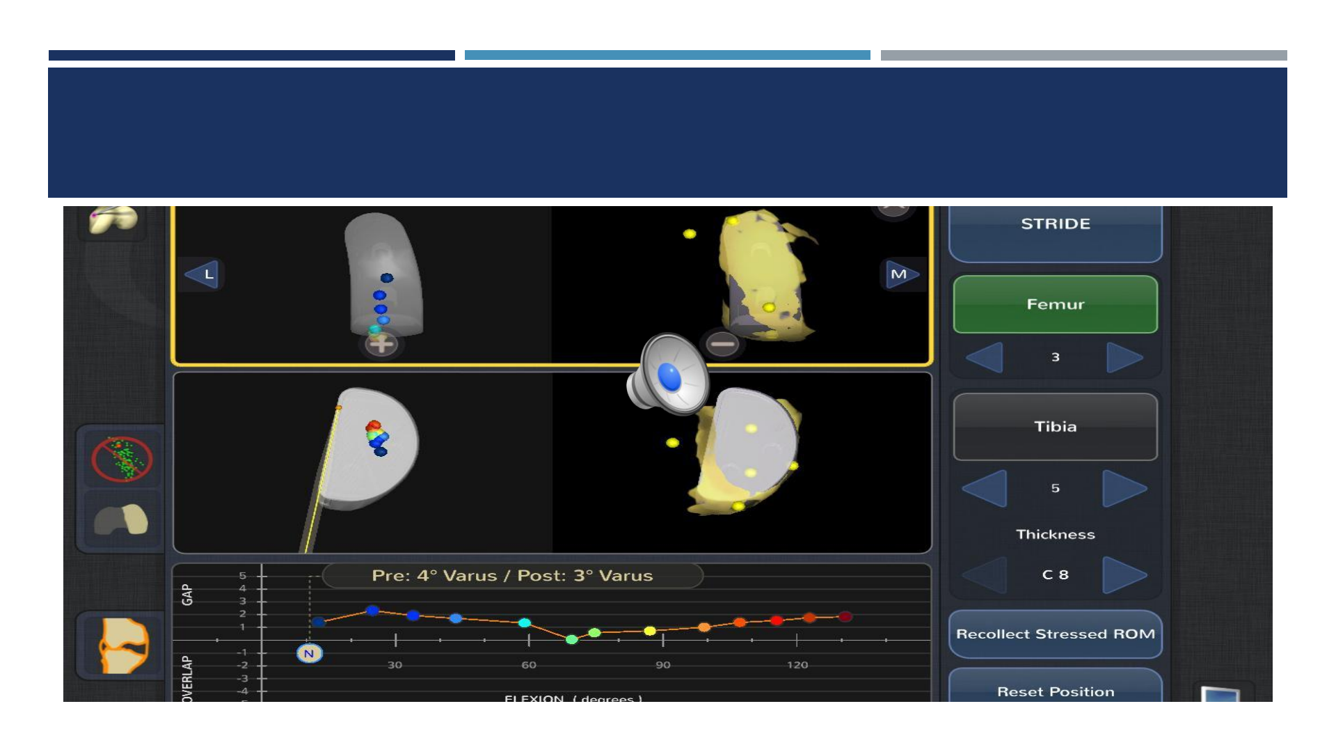Click the dark red gap point near 130 degrees
This screenshot has height=752, width=1336.
(845, 616)
